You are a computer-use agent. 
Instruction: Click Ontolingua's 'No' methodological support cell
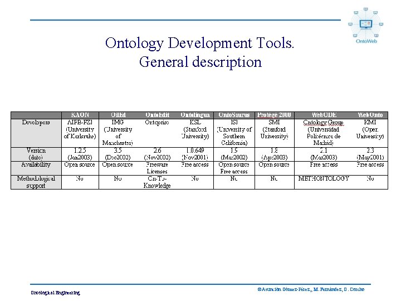tap(195, 182)
